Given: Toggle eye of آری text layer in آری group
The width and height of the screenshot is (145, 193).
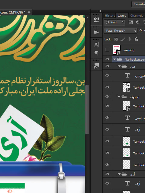Looking at the screenshot, I should click(107, 183).
